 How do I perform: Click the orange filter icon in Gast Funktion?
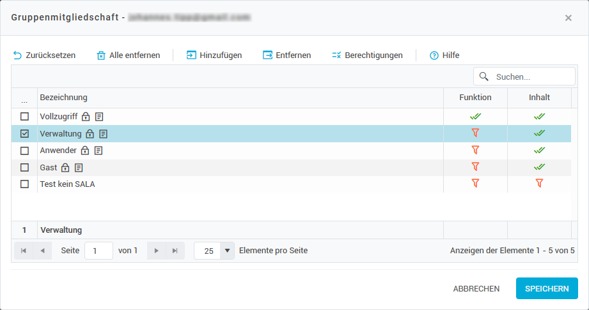[x=475, y=166]
